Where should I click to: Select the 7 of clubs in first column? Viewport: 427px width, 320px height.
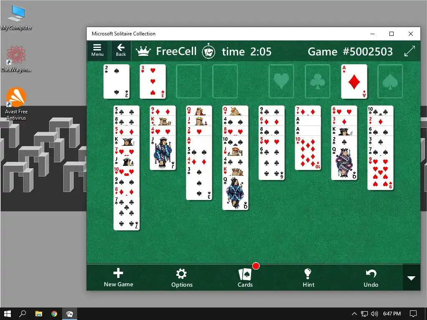126,213
